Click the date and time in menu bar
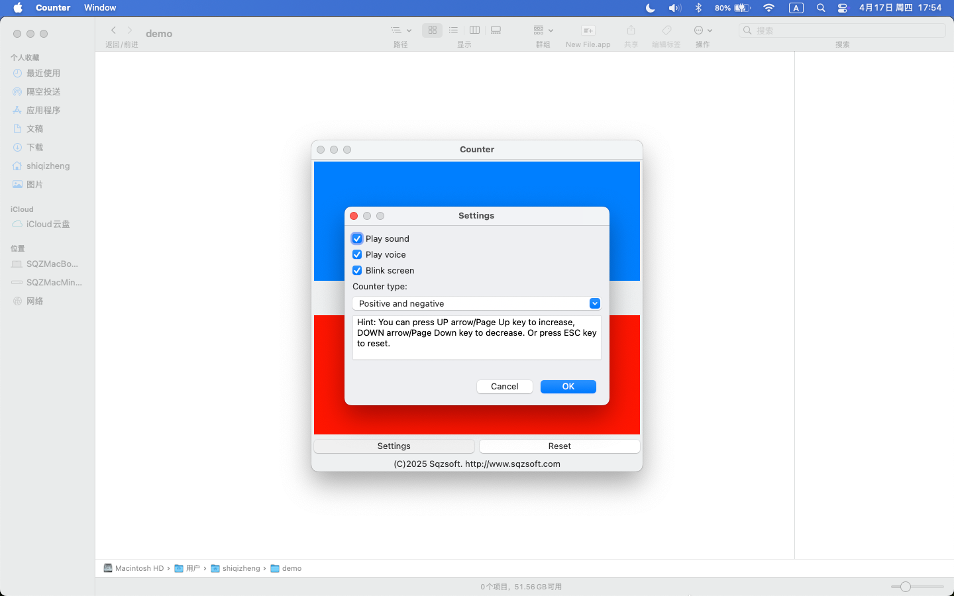 pyautogui.click(x=900, y=8)
